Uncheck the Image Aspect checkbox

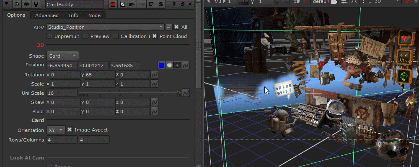(x=70, y=130)
